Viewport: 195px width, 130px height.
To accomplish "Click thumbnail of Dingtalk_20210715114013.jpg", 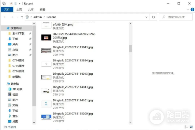I will 46,77.
